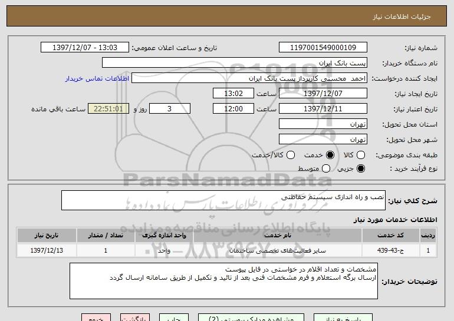Click the جزئیات اطلاعات نیاز header title
This screenshot has width=454, height=321.
click(402, 16)
